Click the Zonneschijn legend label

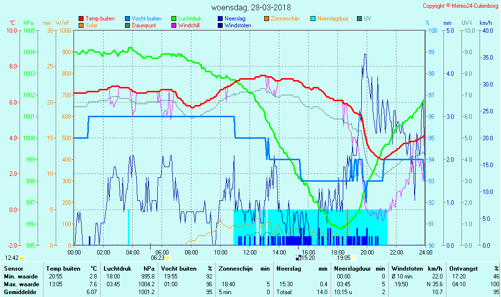(285, 19)
